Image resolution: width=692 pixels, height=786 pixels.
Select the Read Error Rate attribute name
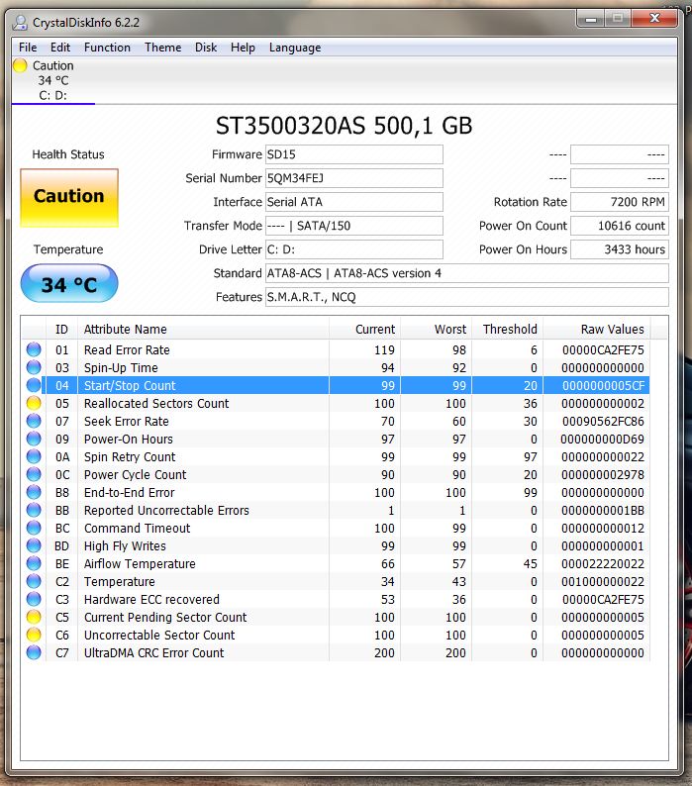click(x=127, y=349)
